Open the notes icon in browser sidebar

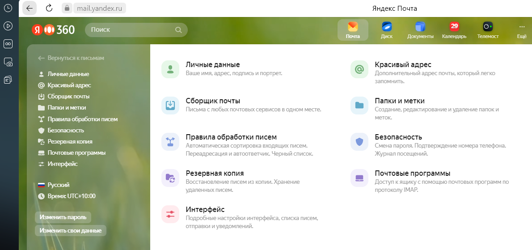click(8, 80)
